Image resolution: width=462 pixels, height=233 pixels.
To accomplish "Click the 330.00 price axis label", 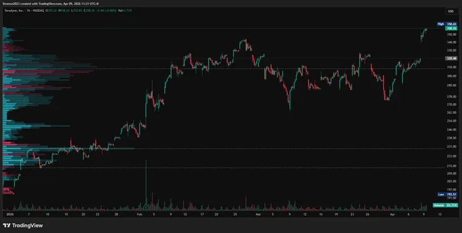I will click(451, 51).
